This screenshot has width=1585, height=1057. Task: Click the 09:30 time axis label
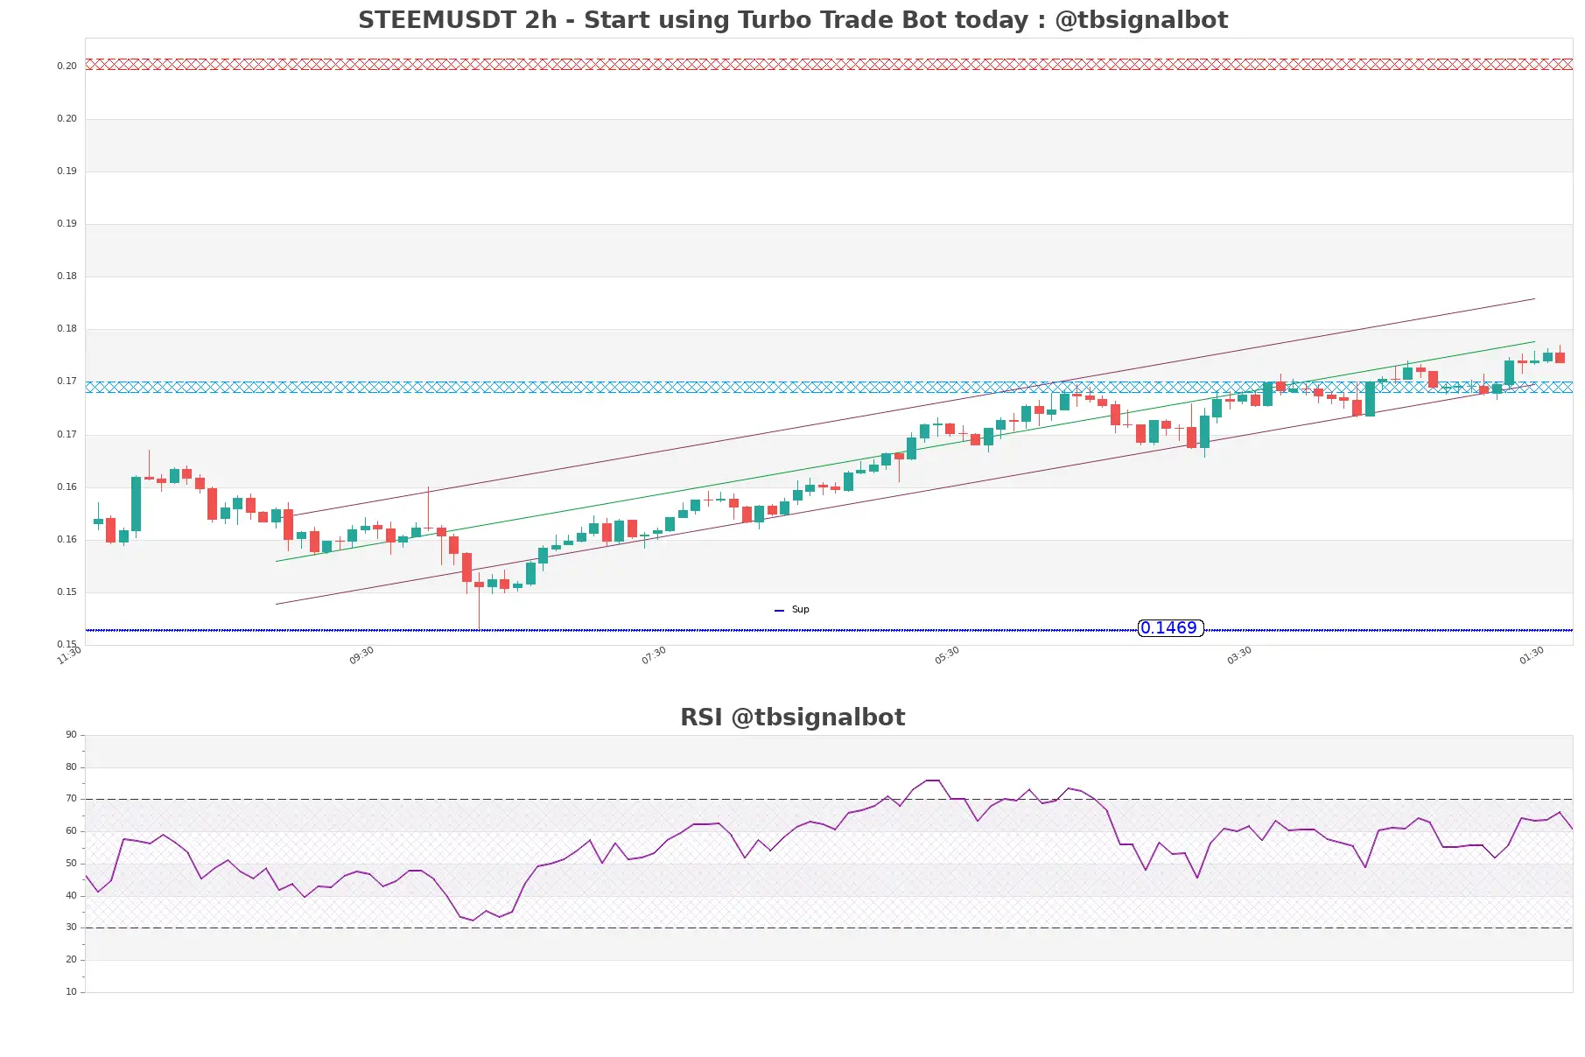pos(361,655)
